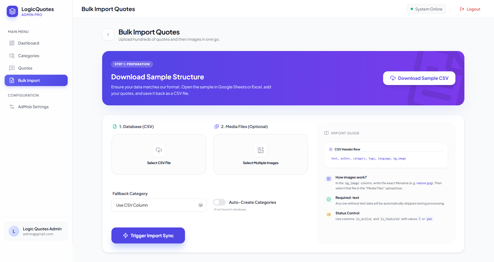Click the layers icon in Fallback Category field

coord(201,205)
